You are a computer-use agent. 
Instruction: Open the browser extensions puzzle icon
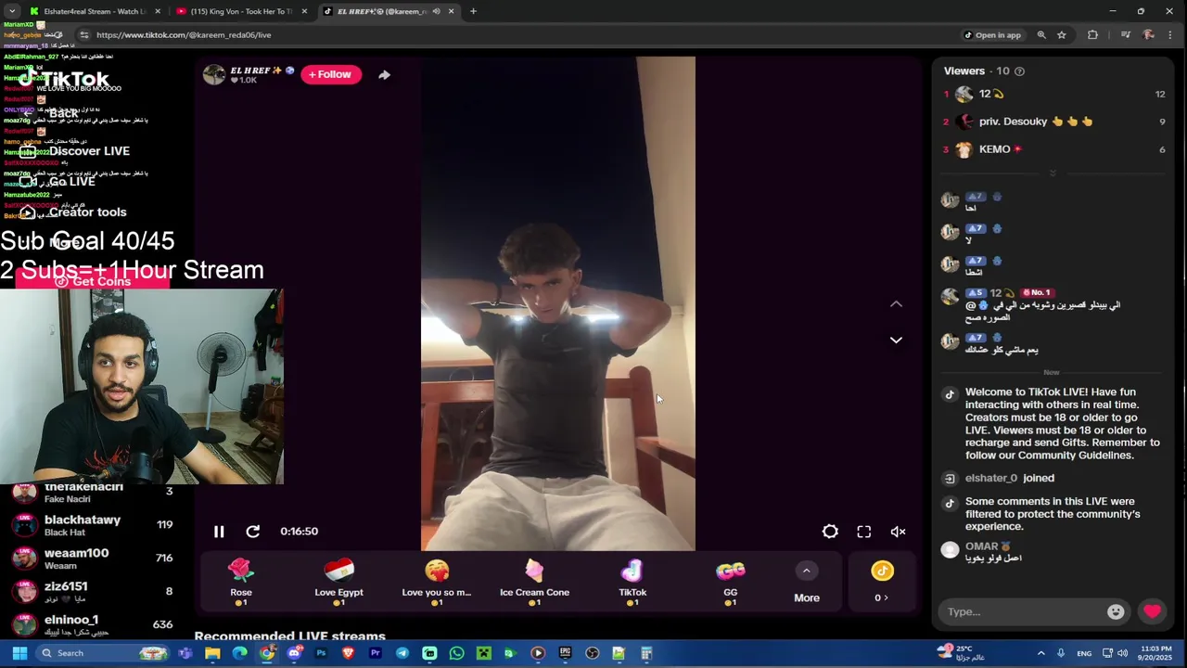1092,35
